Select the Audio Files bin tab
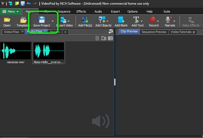The image size is (203, 138). point(37,31)
